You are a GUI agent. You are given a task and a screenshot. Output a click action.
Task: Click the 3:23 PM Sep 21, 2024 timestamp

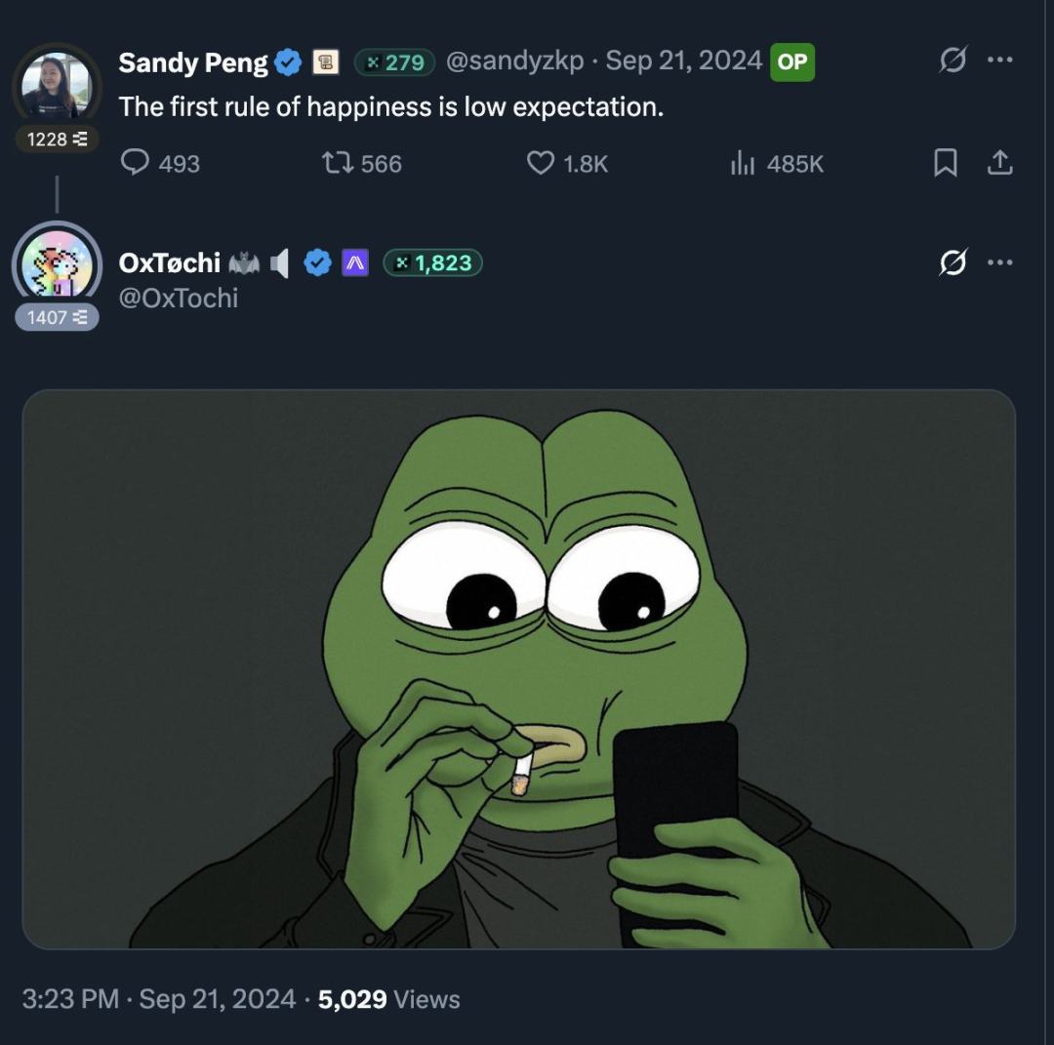coord(158,999)
